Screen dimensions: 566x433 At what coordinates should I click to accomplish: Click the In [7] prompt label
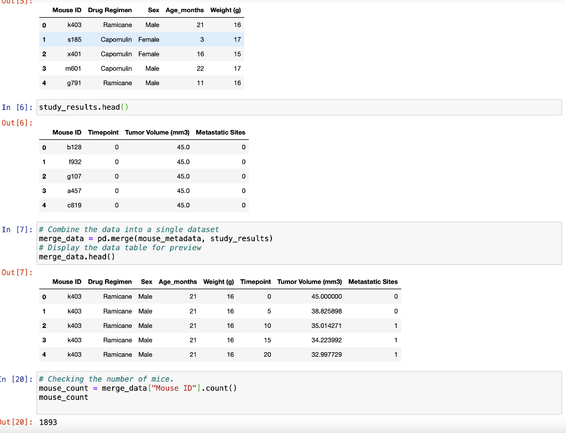(x=17, y=229)
